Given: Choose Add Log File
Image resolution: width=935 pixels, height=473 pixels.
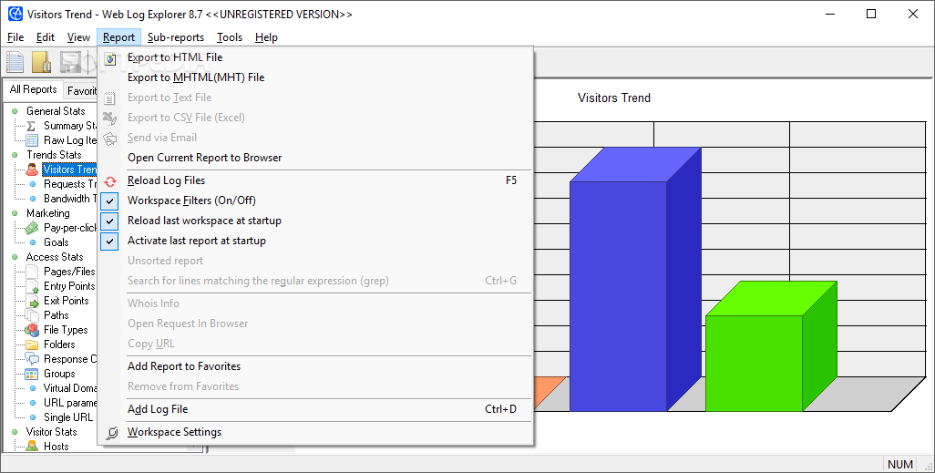Looking at the screenshot, I should coord(316,410).
